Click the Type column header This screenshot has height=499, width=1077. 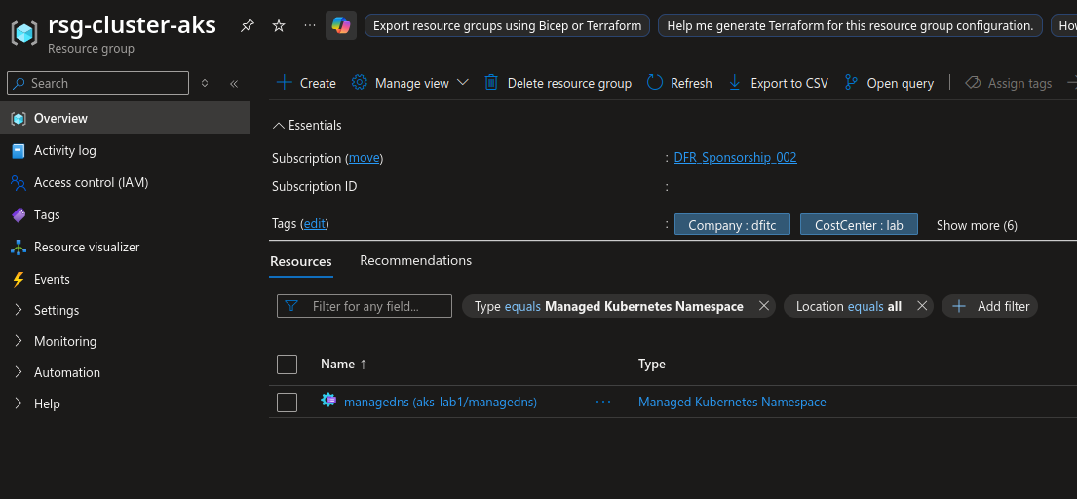652,365
